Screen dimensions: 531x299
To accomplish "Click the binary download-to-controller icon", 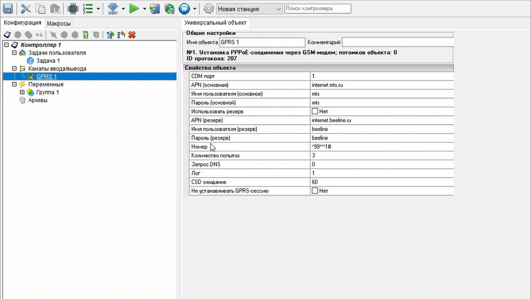I will [113, 8].
